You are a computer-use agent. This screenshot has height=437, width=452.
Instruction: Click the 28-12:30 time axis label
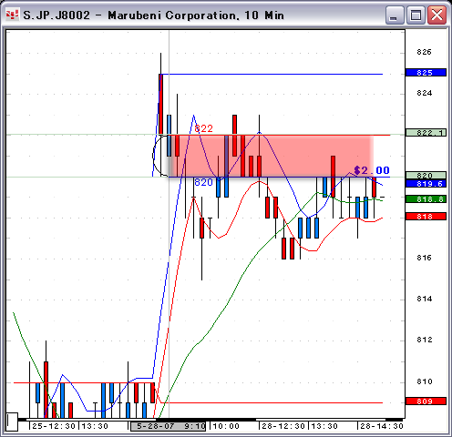pyautogui.click(x=283, y=426)
